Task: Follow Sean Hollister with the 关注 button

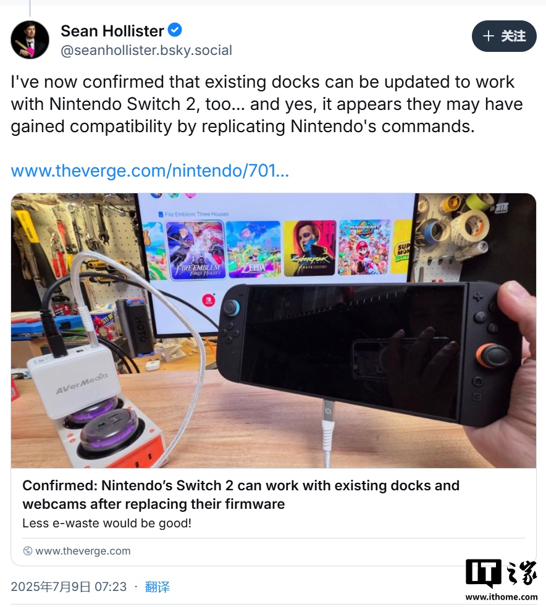Action: pyautogui.click(x=504, y=36)
